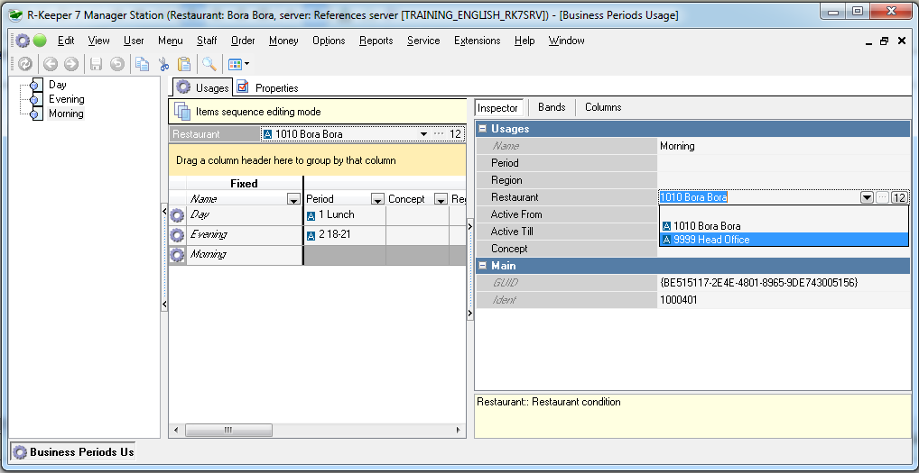Open the Restaurant filter dropdown above the grid
The image size is (919, 473).
tap(423, 134)
